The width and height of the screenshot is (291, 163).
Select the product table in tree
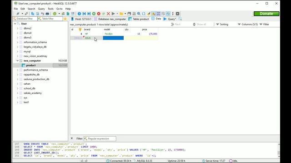coord(31,65)
